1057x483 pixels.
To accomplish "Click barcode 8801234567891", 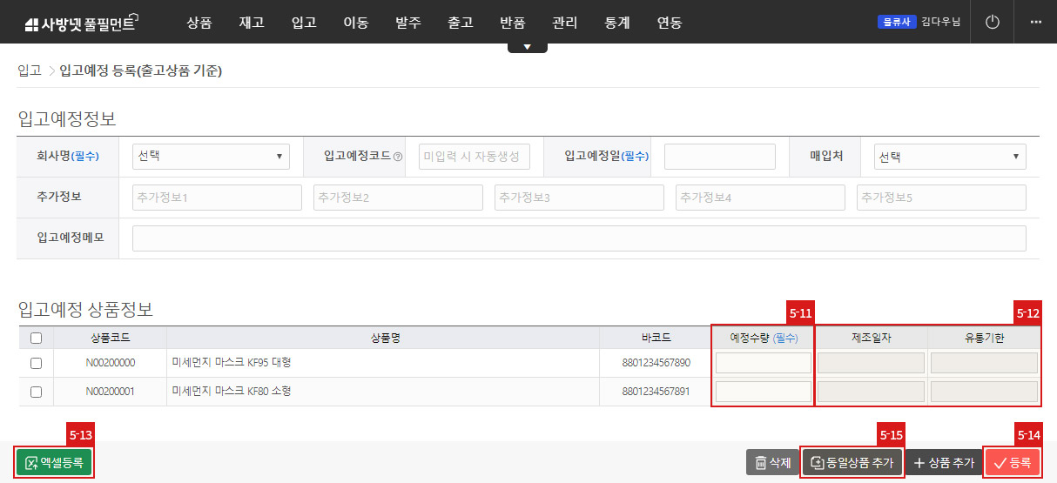I will click(656, 392).
